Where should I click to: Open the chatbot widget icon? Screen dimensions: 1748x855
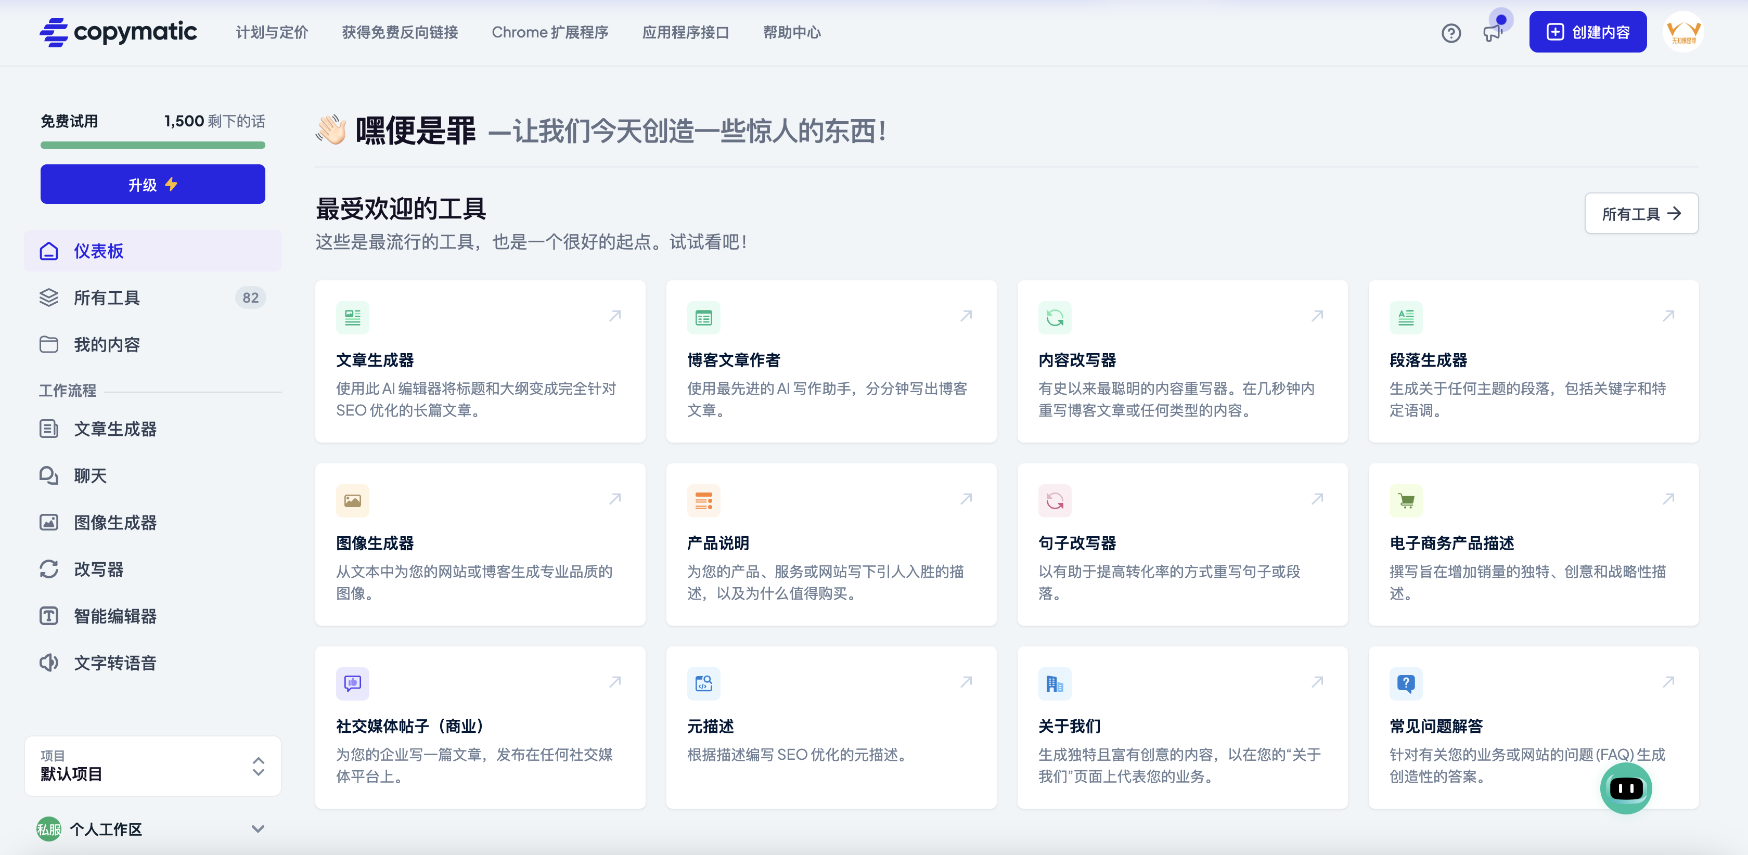tap(1625, 788)
